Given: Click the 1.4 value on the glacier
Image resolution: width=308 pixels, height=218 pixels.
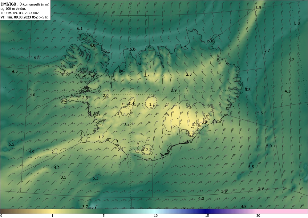Looking at the screenshot, I should coord(132,104).
